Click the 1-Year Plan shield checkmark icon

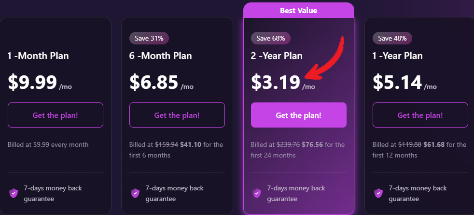[x=378, y=193]
